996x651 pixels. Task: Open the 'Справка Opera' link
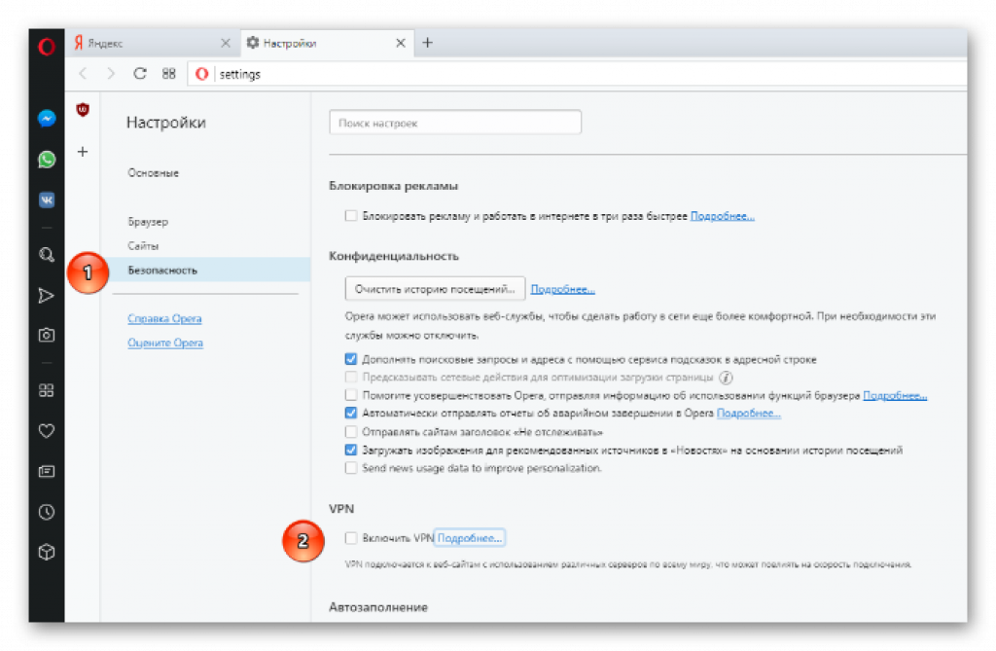164,319
